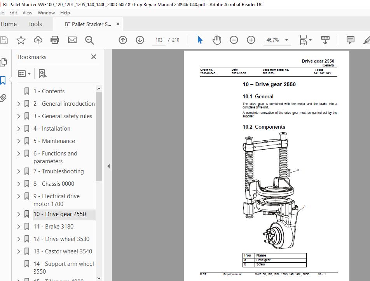Expand 4 - Installation bookmark
370x281 pixels.
click(19, 129)
